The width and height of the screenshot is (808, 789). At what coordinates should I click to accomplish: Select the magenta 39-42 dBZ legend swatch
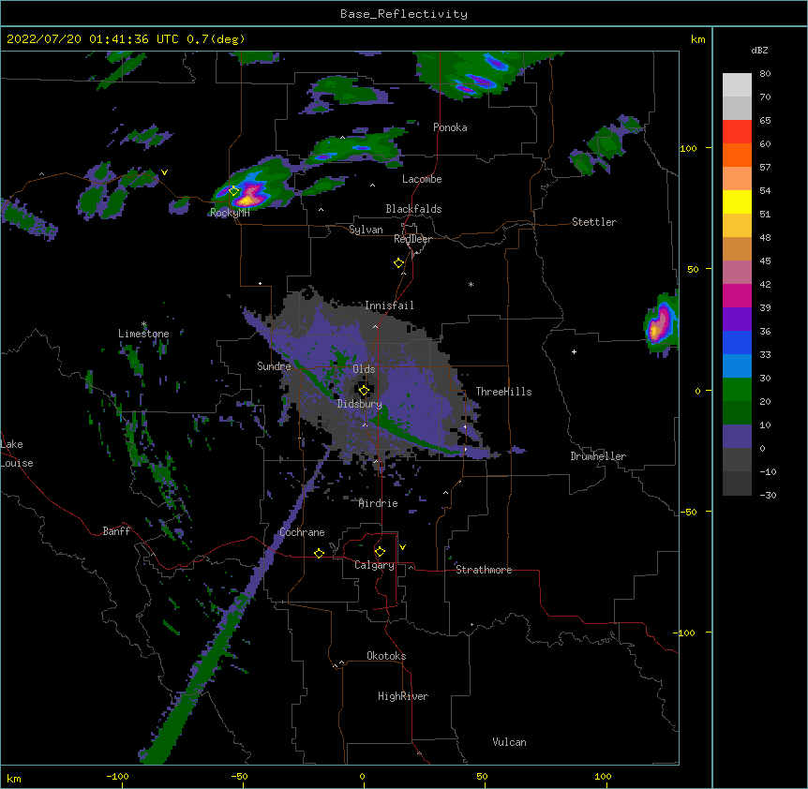click(x=737, y=295)
